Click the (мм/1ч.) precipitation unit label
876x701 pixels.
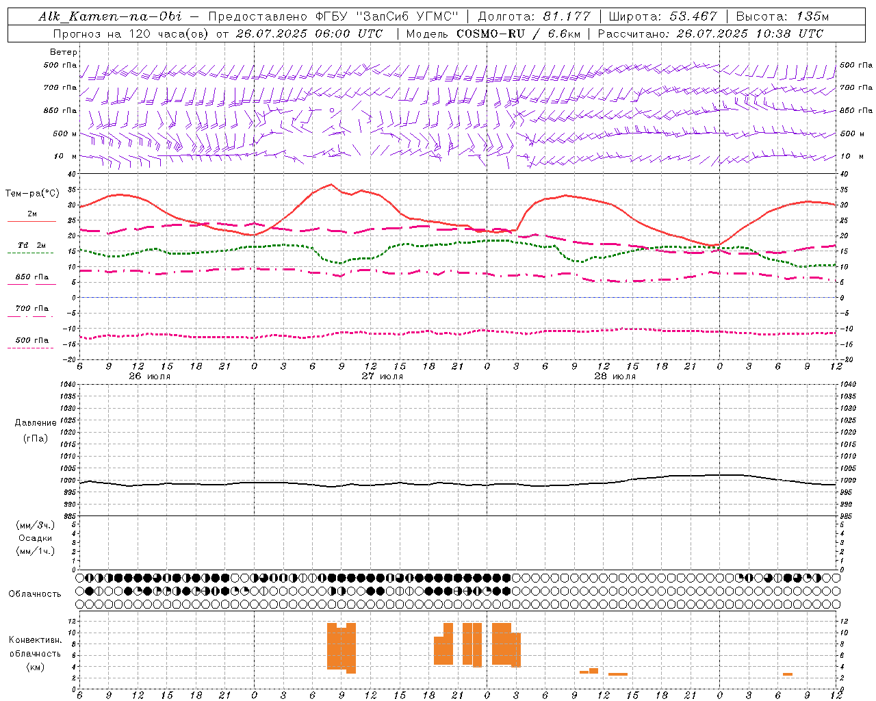(x=36, y=551)
